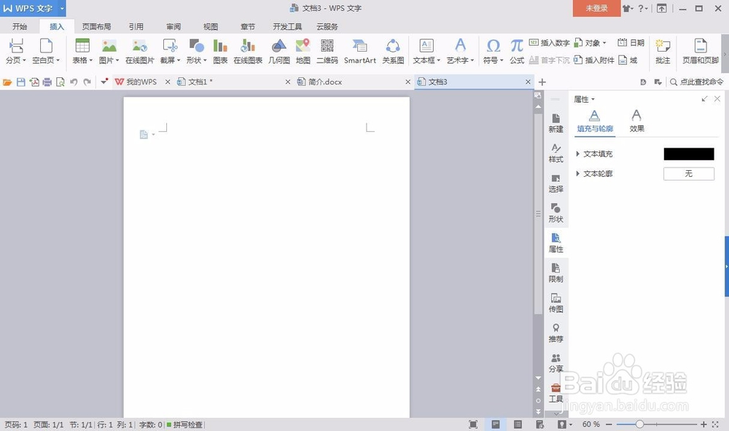729x431 pixels.
Task: Toggle 拼写检查 spell check in status bar
Action: (184, 424)
